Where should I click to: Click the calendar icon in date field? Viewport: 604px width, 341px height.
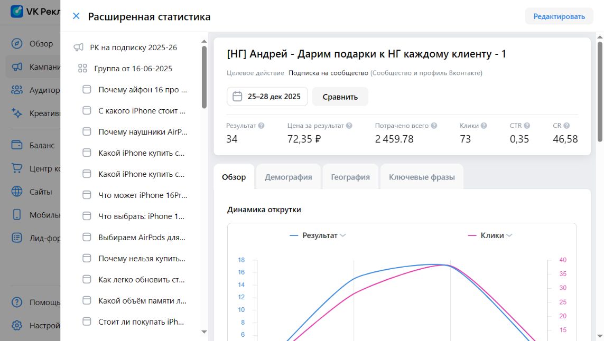coord(237,97)
